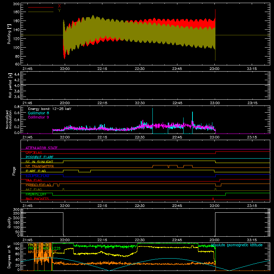Click the FLARE_FLAG label
The height and width of the screenshot is (274, 274).
coord(36,171)
